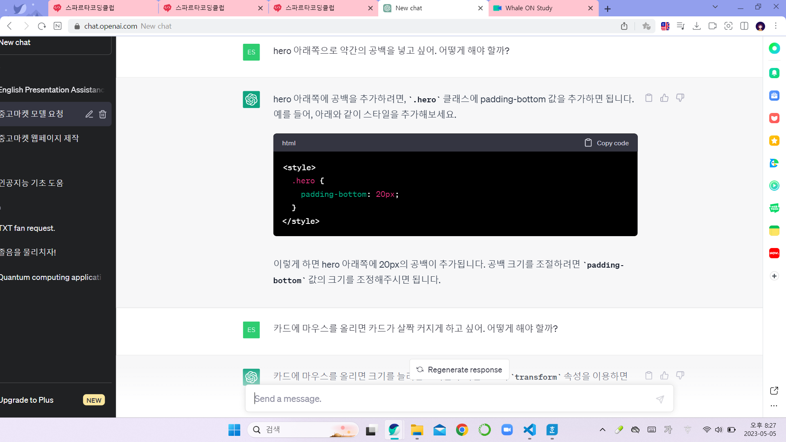Open sidebar in new window icon
The width and height of the screenshot is (786, 442).
(x=774, y=391)
